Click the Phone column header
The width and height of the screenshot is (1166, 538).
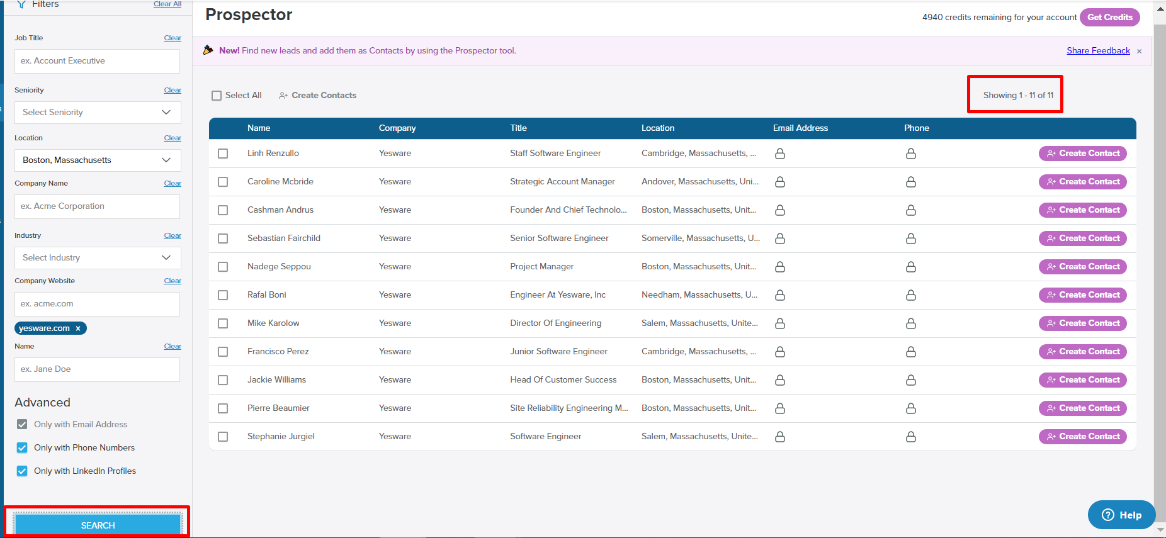tap(917, 128)
